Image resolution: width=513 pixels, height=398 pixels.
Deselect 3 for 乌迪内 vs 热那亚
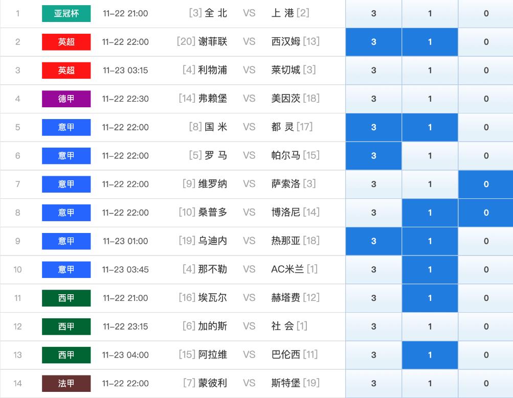point(374,241)
